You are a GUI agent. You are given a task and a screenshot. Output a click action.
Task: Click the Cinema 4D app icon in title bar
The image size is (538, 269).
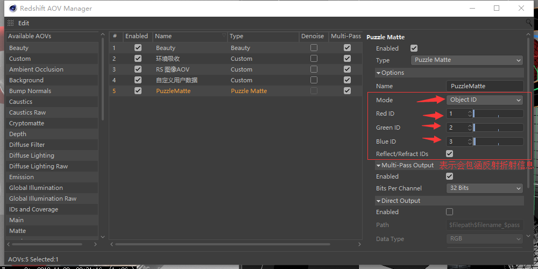(x=13, y=8)
